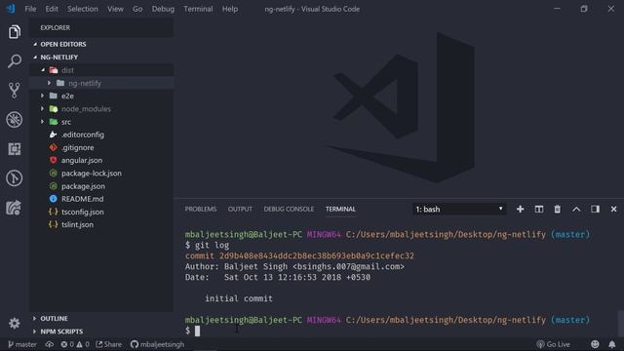Open the Terminal menu
Image resolution: width=624 pixels, height=351 pixels.
point(198,9)
